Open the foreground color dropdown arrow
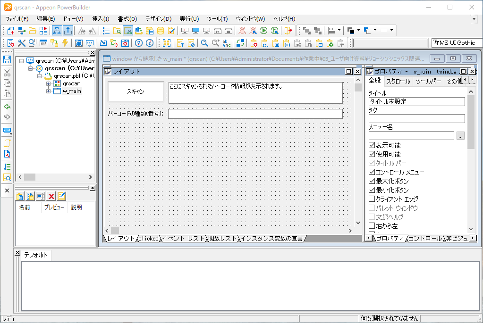Image resolution: width=483 pixels, height=323 pixels. point(358,30)
